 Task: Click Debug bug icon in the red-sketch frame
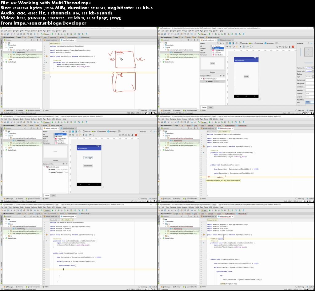(x=58, y=34)
